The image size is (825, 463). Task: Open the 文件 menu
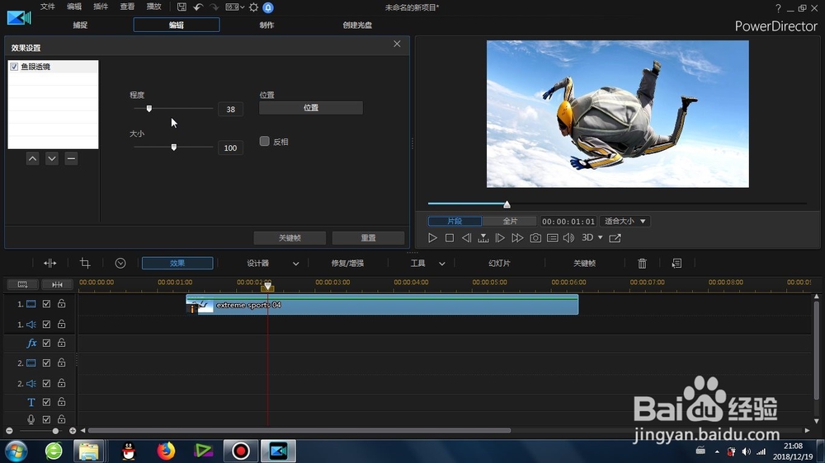pyautogui.click(x=48, y=7)
